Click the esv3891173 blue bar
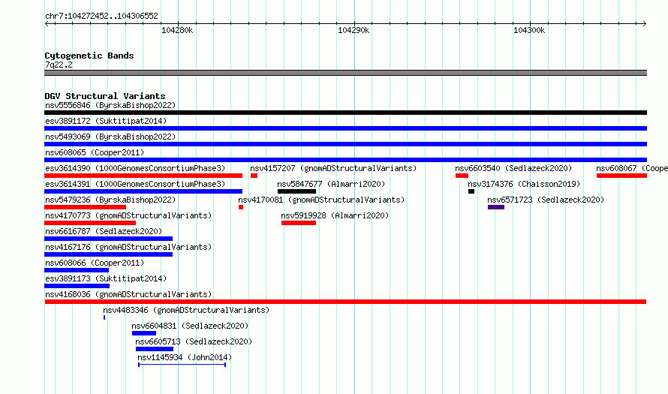The image size is (668, 394). coord(77,286)
